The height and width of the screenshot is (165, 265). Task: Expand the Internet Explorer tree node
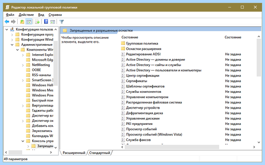pyautogui.click(x=23, y=55)
